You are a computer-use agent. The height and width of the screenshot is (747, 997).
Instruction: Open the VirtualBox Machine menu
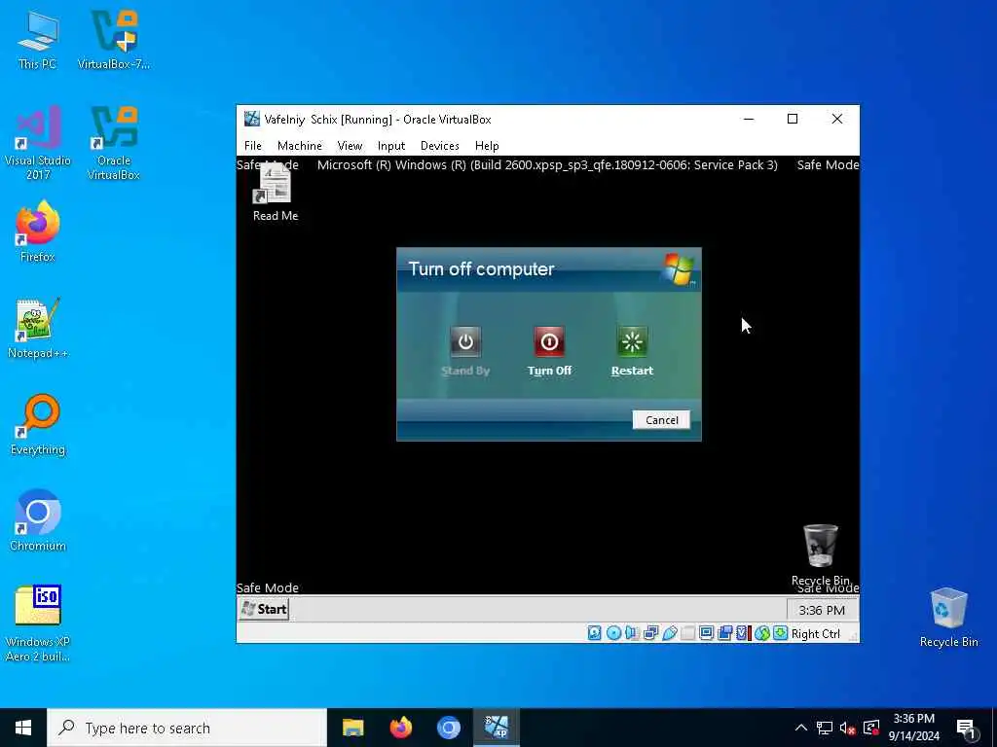[x=300, y=146]
